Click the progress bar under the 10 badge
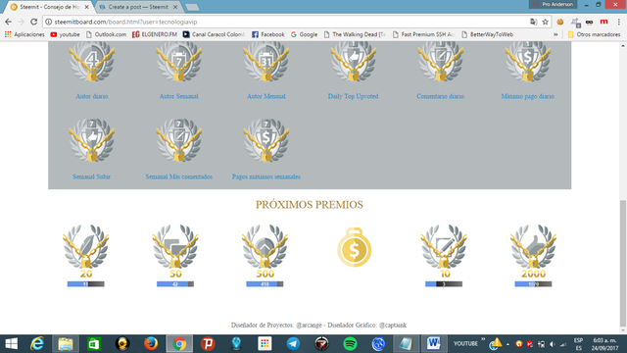Screen dimensions: 627x353 click(444, 284)
